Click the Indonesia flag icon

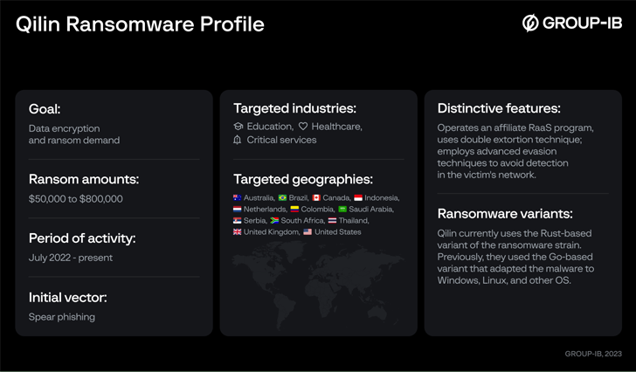358,198
